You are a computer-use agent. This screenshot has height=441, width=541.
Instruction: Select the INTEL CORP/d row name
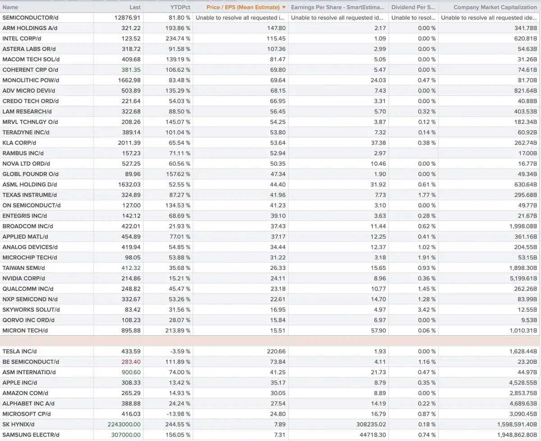tap(22, 38)
